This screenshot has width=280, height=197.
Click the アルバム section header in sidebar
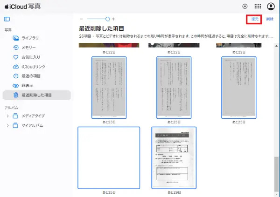click(11, 108)
